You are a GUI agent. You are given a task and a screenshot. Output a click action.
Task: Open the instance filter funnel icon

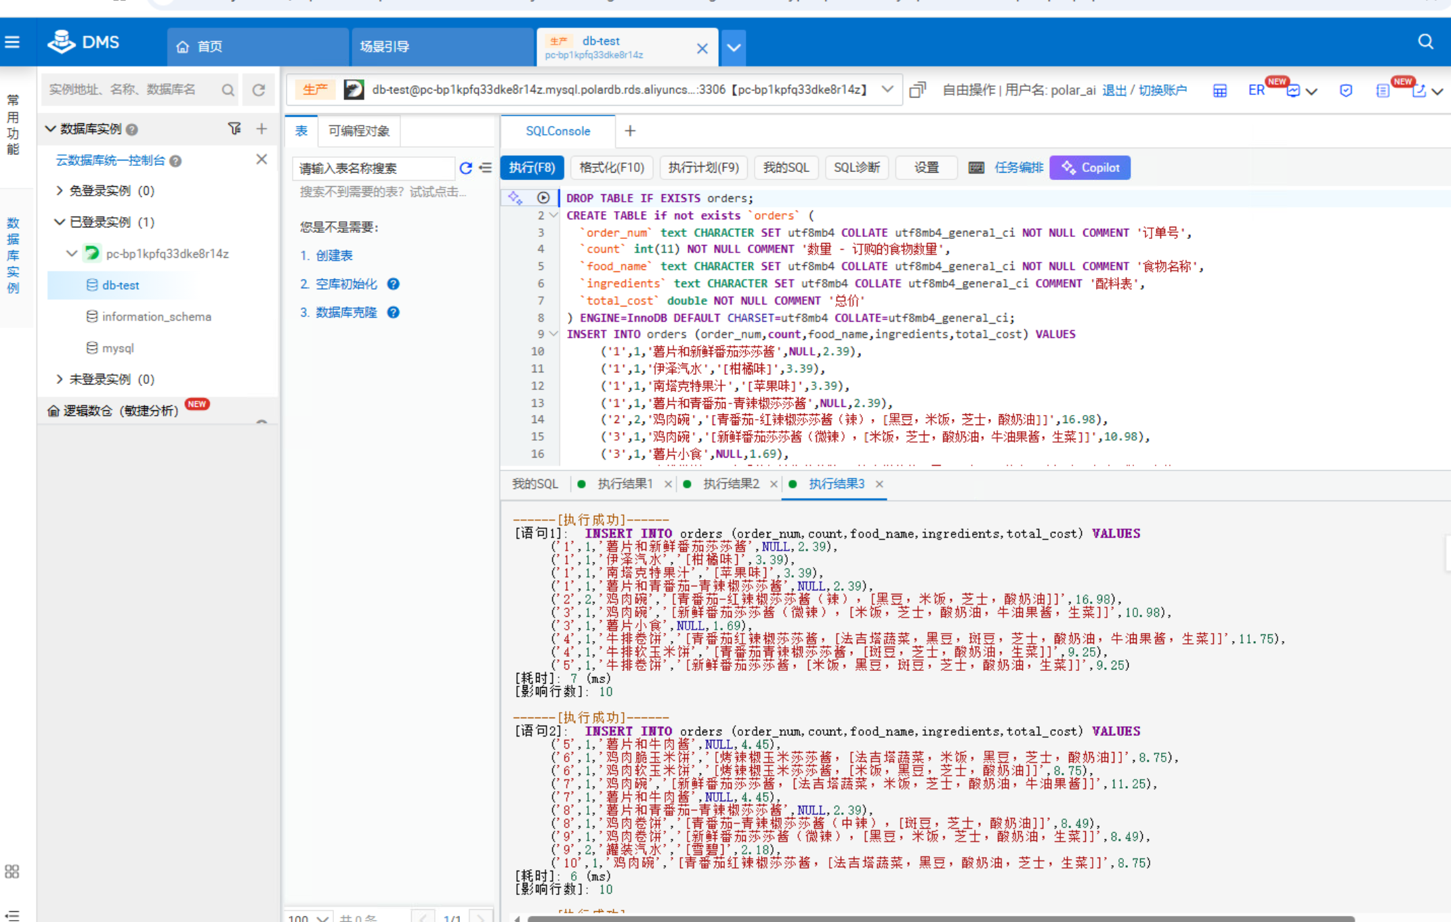(x=234, y=128)
